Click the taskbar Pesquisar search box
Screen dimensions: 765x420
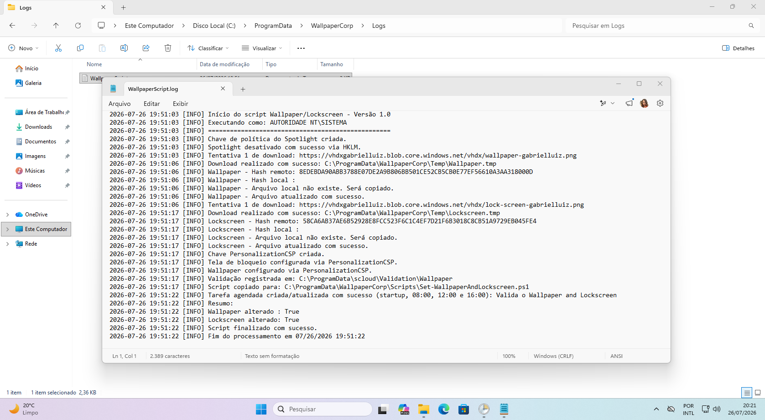[x=323, y=409]
